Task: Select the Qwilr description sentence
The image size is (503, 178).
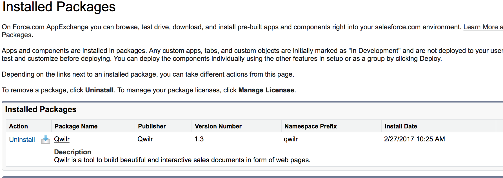Action: 182,160
